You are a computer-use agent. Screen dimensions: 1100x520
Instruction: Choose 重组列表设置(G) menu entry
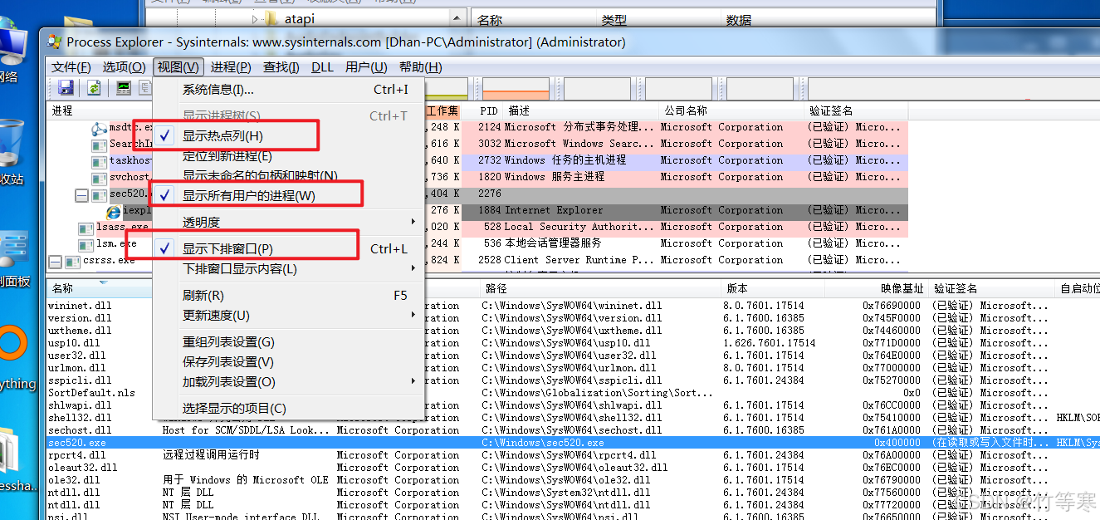point(289,341)
